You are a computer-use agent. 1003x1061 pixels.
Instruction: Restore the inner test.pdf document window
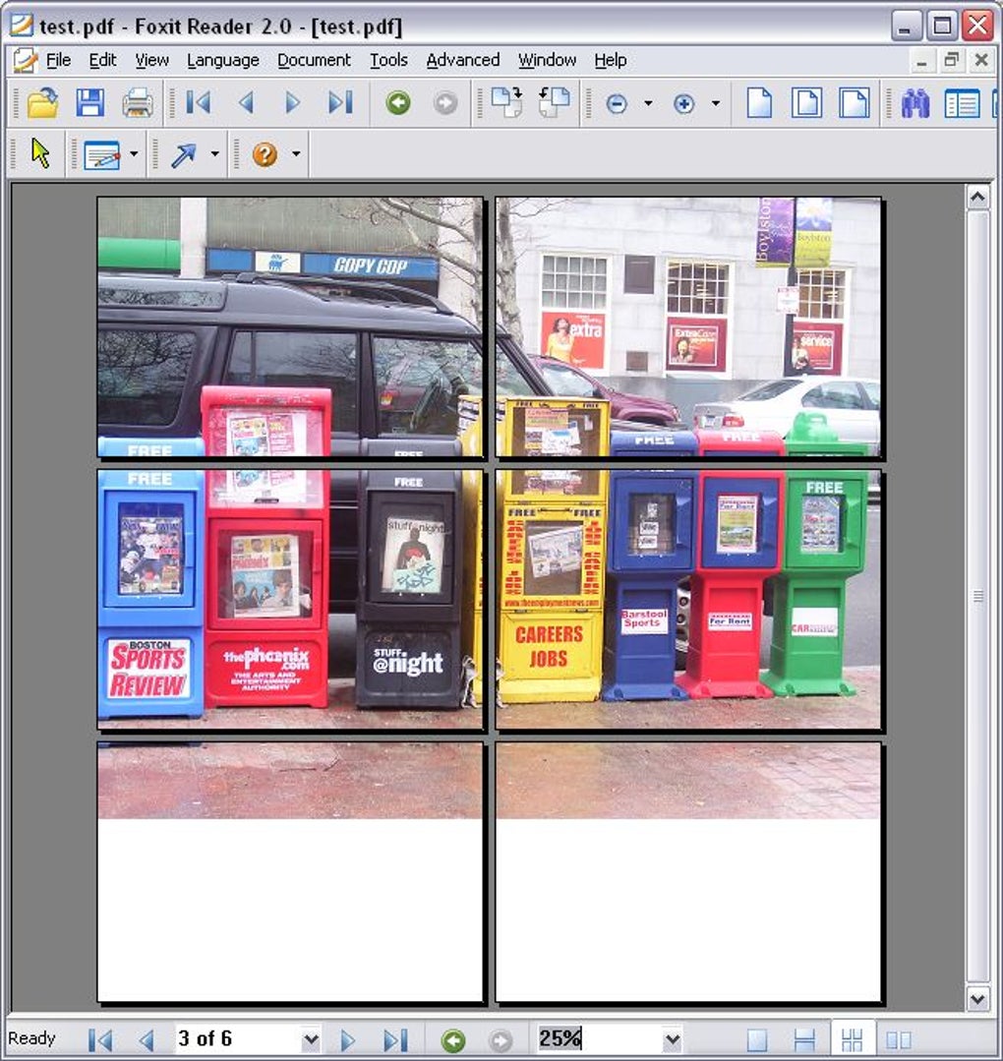point(952,60)
